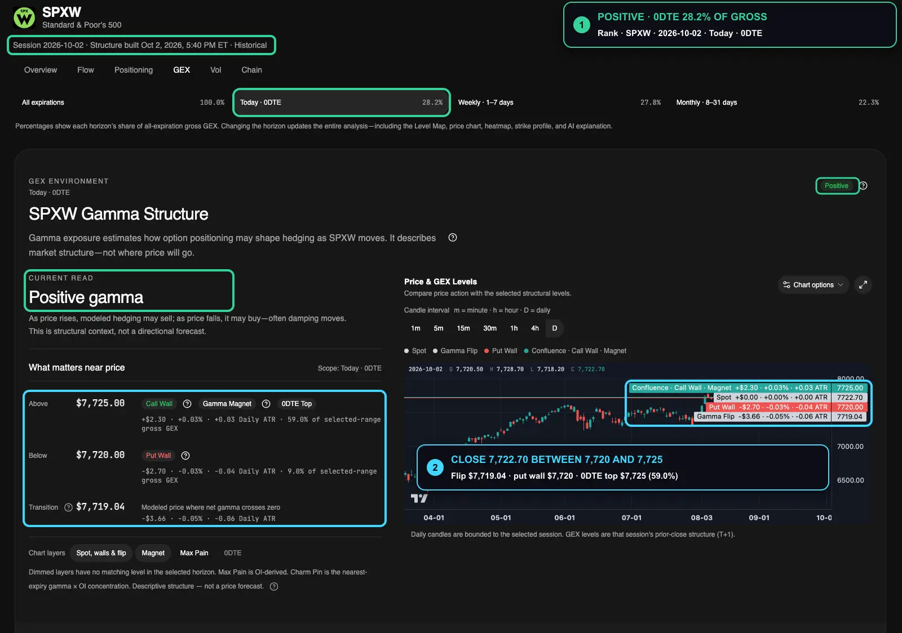Click the Gamma Magnet tag

point(227,404)
